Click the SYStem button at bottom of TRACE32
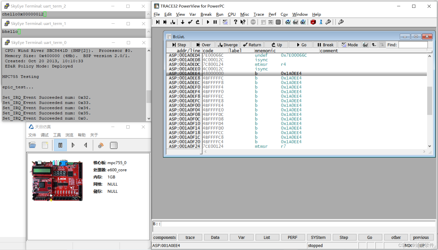 pos(319,237)
